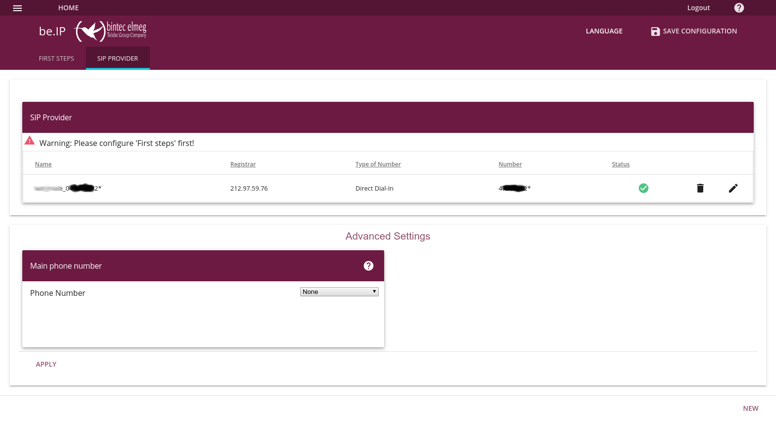
Task: Edit the SIP provider entry with pencil icon
Action: [733, 188]
